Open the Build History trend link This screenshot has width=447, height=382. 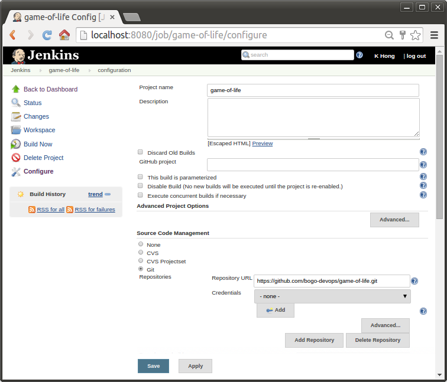point(95,194)
